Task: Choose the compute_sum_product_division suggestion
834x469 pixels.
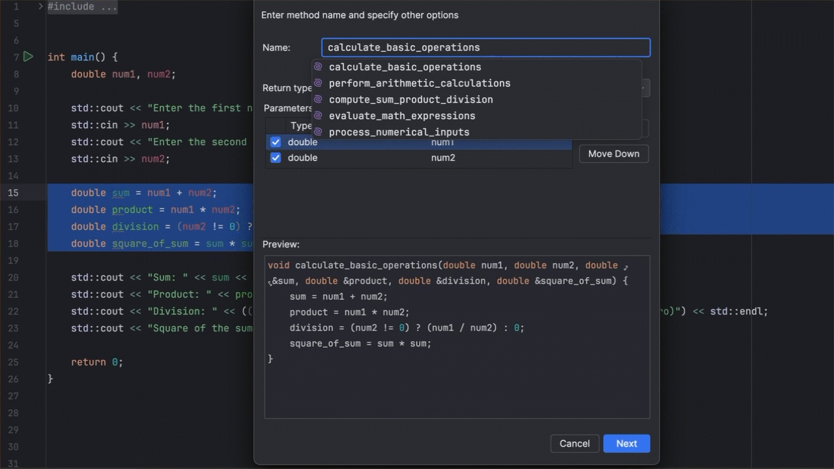Action: pyautogui.click(x=476, y=100)
